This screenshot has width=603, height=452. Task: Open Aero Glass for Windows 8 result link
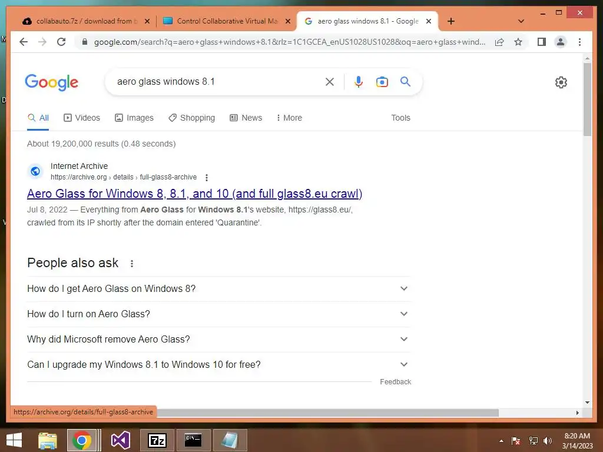click(x=194, y=194)
